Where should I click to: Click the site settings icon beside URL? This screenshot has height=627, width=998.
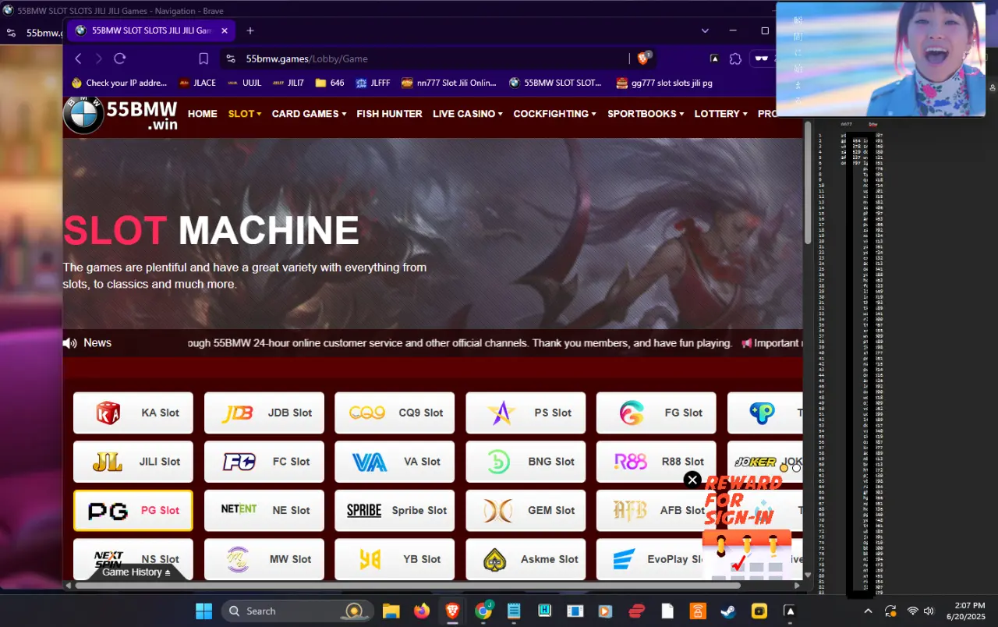pyautogui.click(x=230, y=58)
